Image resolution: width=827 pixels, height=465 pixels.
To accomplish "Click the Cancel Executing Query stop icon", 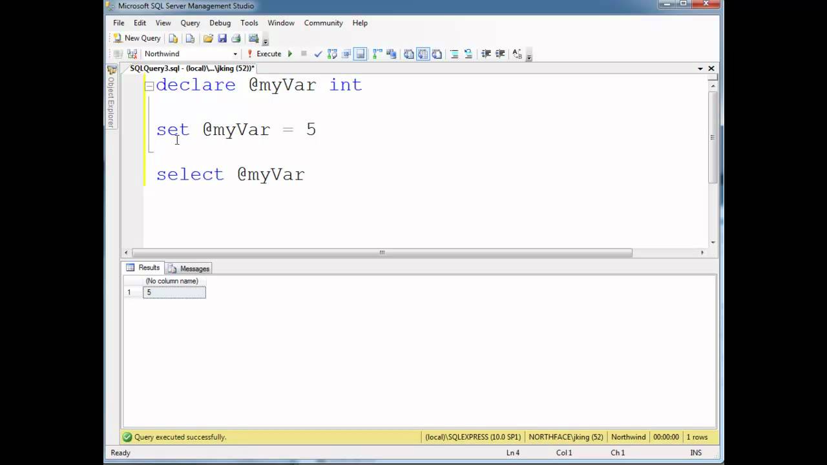I will tap(304, 54).
